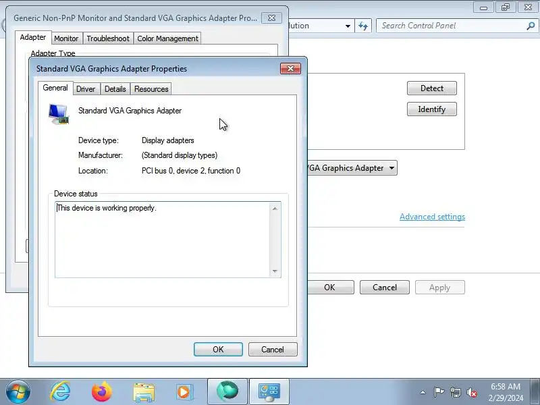Click the Device status scrollbar up arrow
540x405 pixels.
click(x=275, y=209)
